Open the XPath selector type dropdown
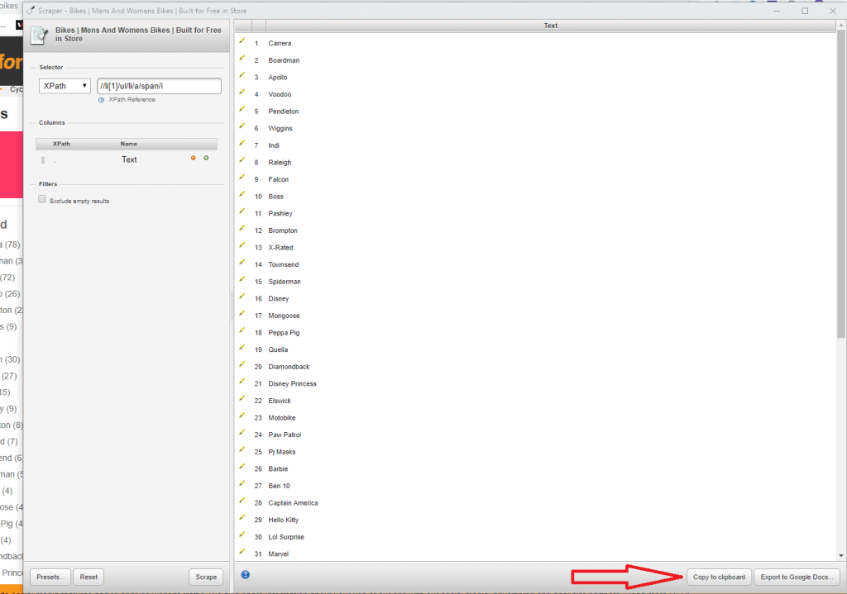The image size is (847, 594). tap(64, 85)
